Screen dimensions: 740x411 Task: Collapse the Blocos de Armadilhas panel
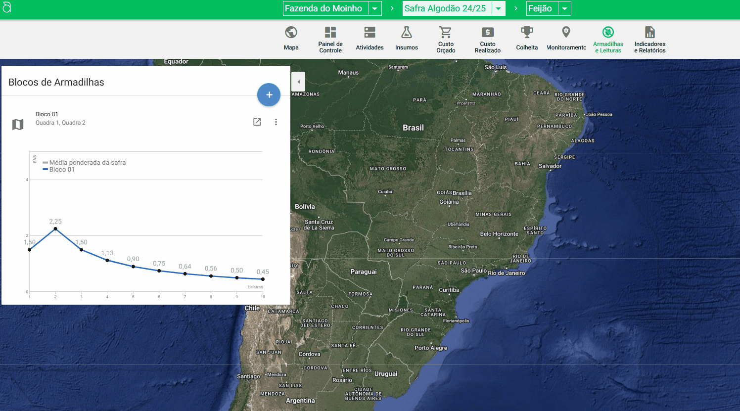click(x=298, y=82)
